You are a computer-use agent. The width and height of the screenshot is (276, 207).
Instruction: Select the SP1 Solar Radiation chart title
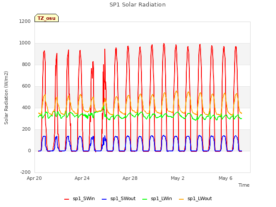tap(138, 5)
